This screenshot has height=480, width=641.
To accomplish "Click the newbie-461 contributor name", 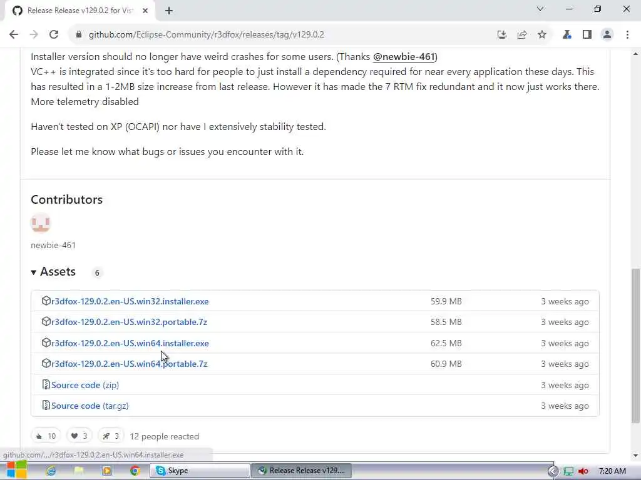I will (x=53, y=245).
